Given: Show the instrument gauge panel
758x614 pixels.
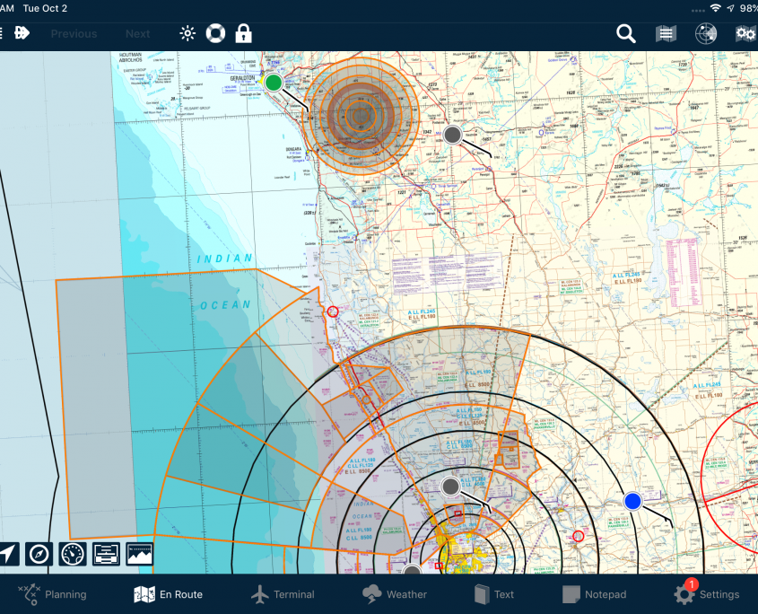Looking at the screenshot, I should pos(73,554).
